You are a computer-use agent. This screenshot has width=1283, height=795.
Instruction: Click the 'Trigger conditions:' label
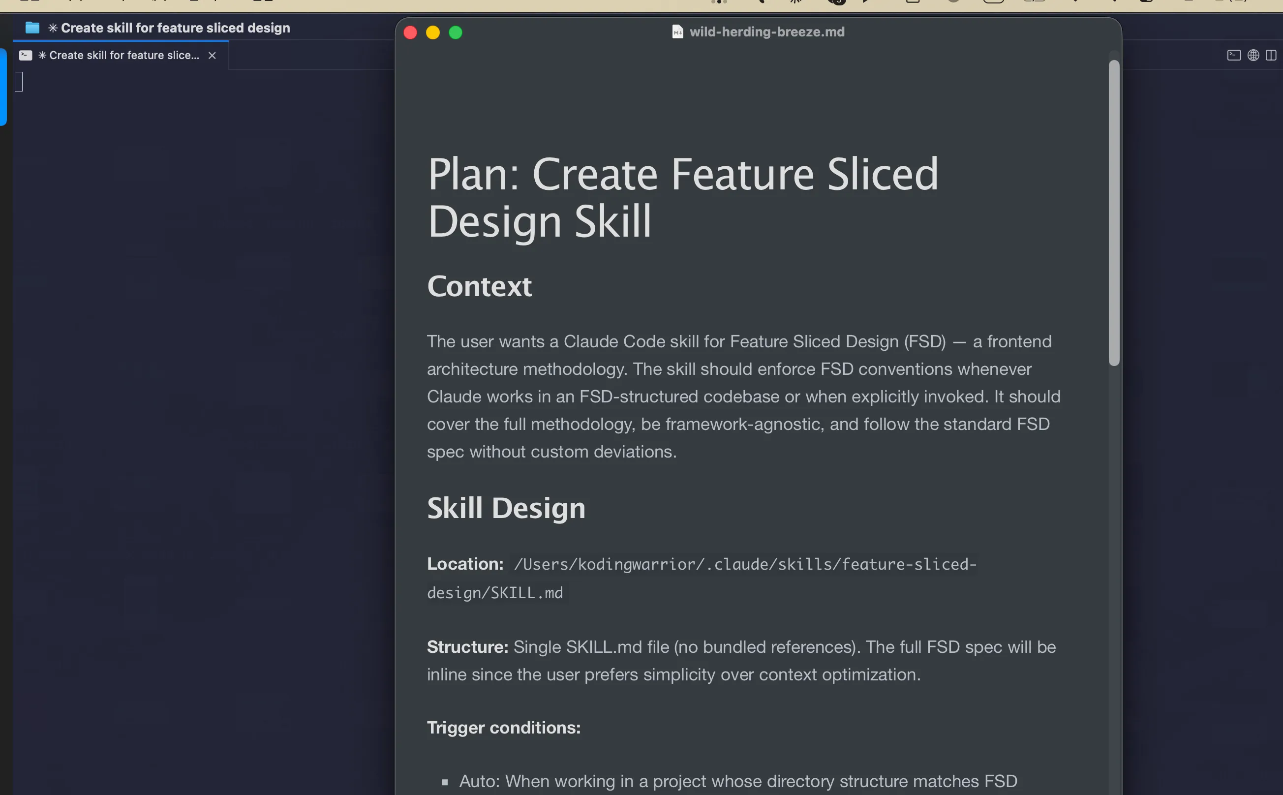click(x=503, y=728)
